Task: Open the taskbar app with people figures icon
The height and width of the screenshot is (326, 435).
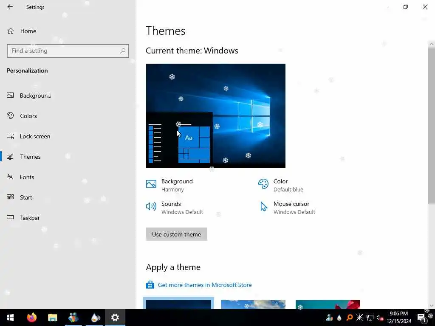Action: pyautogui.click(x=73, y=318)
